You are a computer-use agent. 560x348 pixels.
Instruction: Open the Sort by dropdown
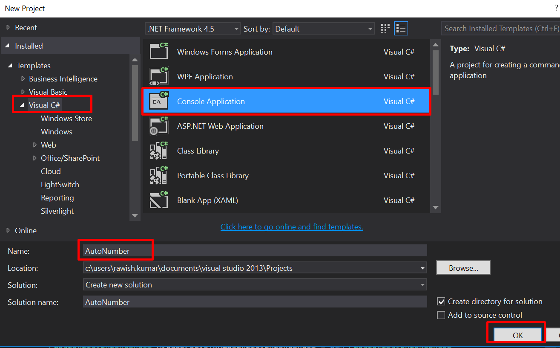coord(323,29)
